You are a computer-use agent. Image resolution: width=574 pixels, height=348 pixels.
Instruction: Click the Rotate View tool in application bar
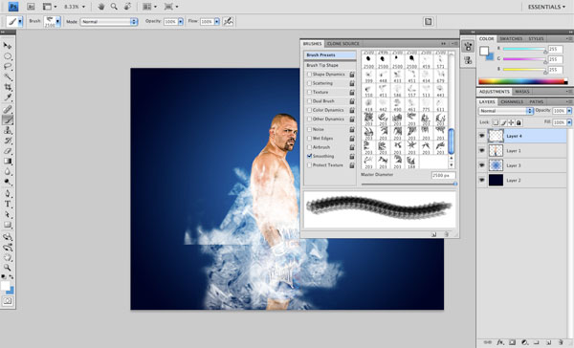(x=127, y=7)
